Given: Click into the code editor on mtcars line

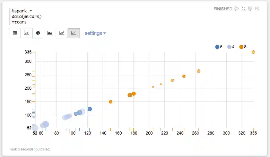Looking at the screenshot, I should [19, 22].
